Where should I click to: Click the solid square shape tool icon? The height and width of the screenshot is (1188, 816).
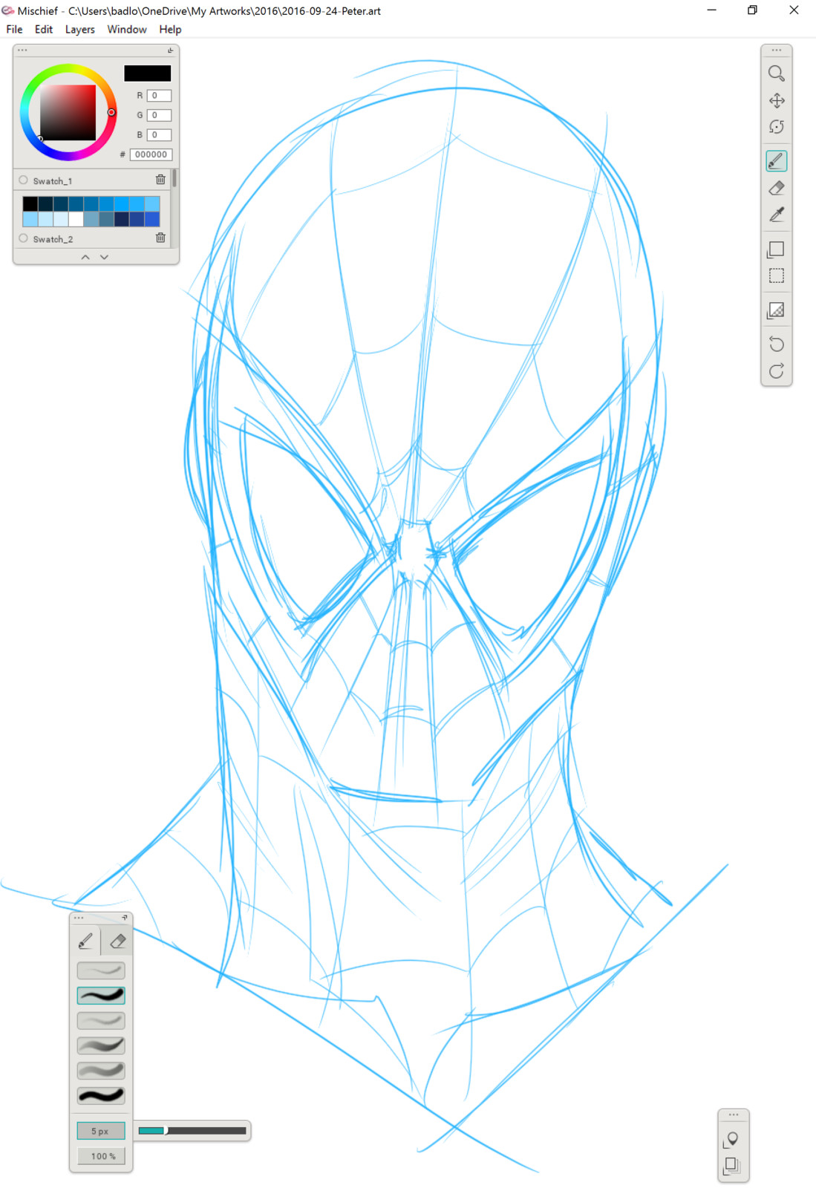[x=776, y=249]
